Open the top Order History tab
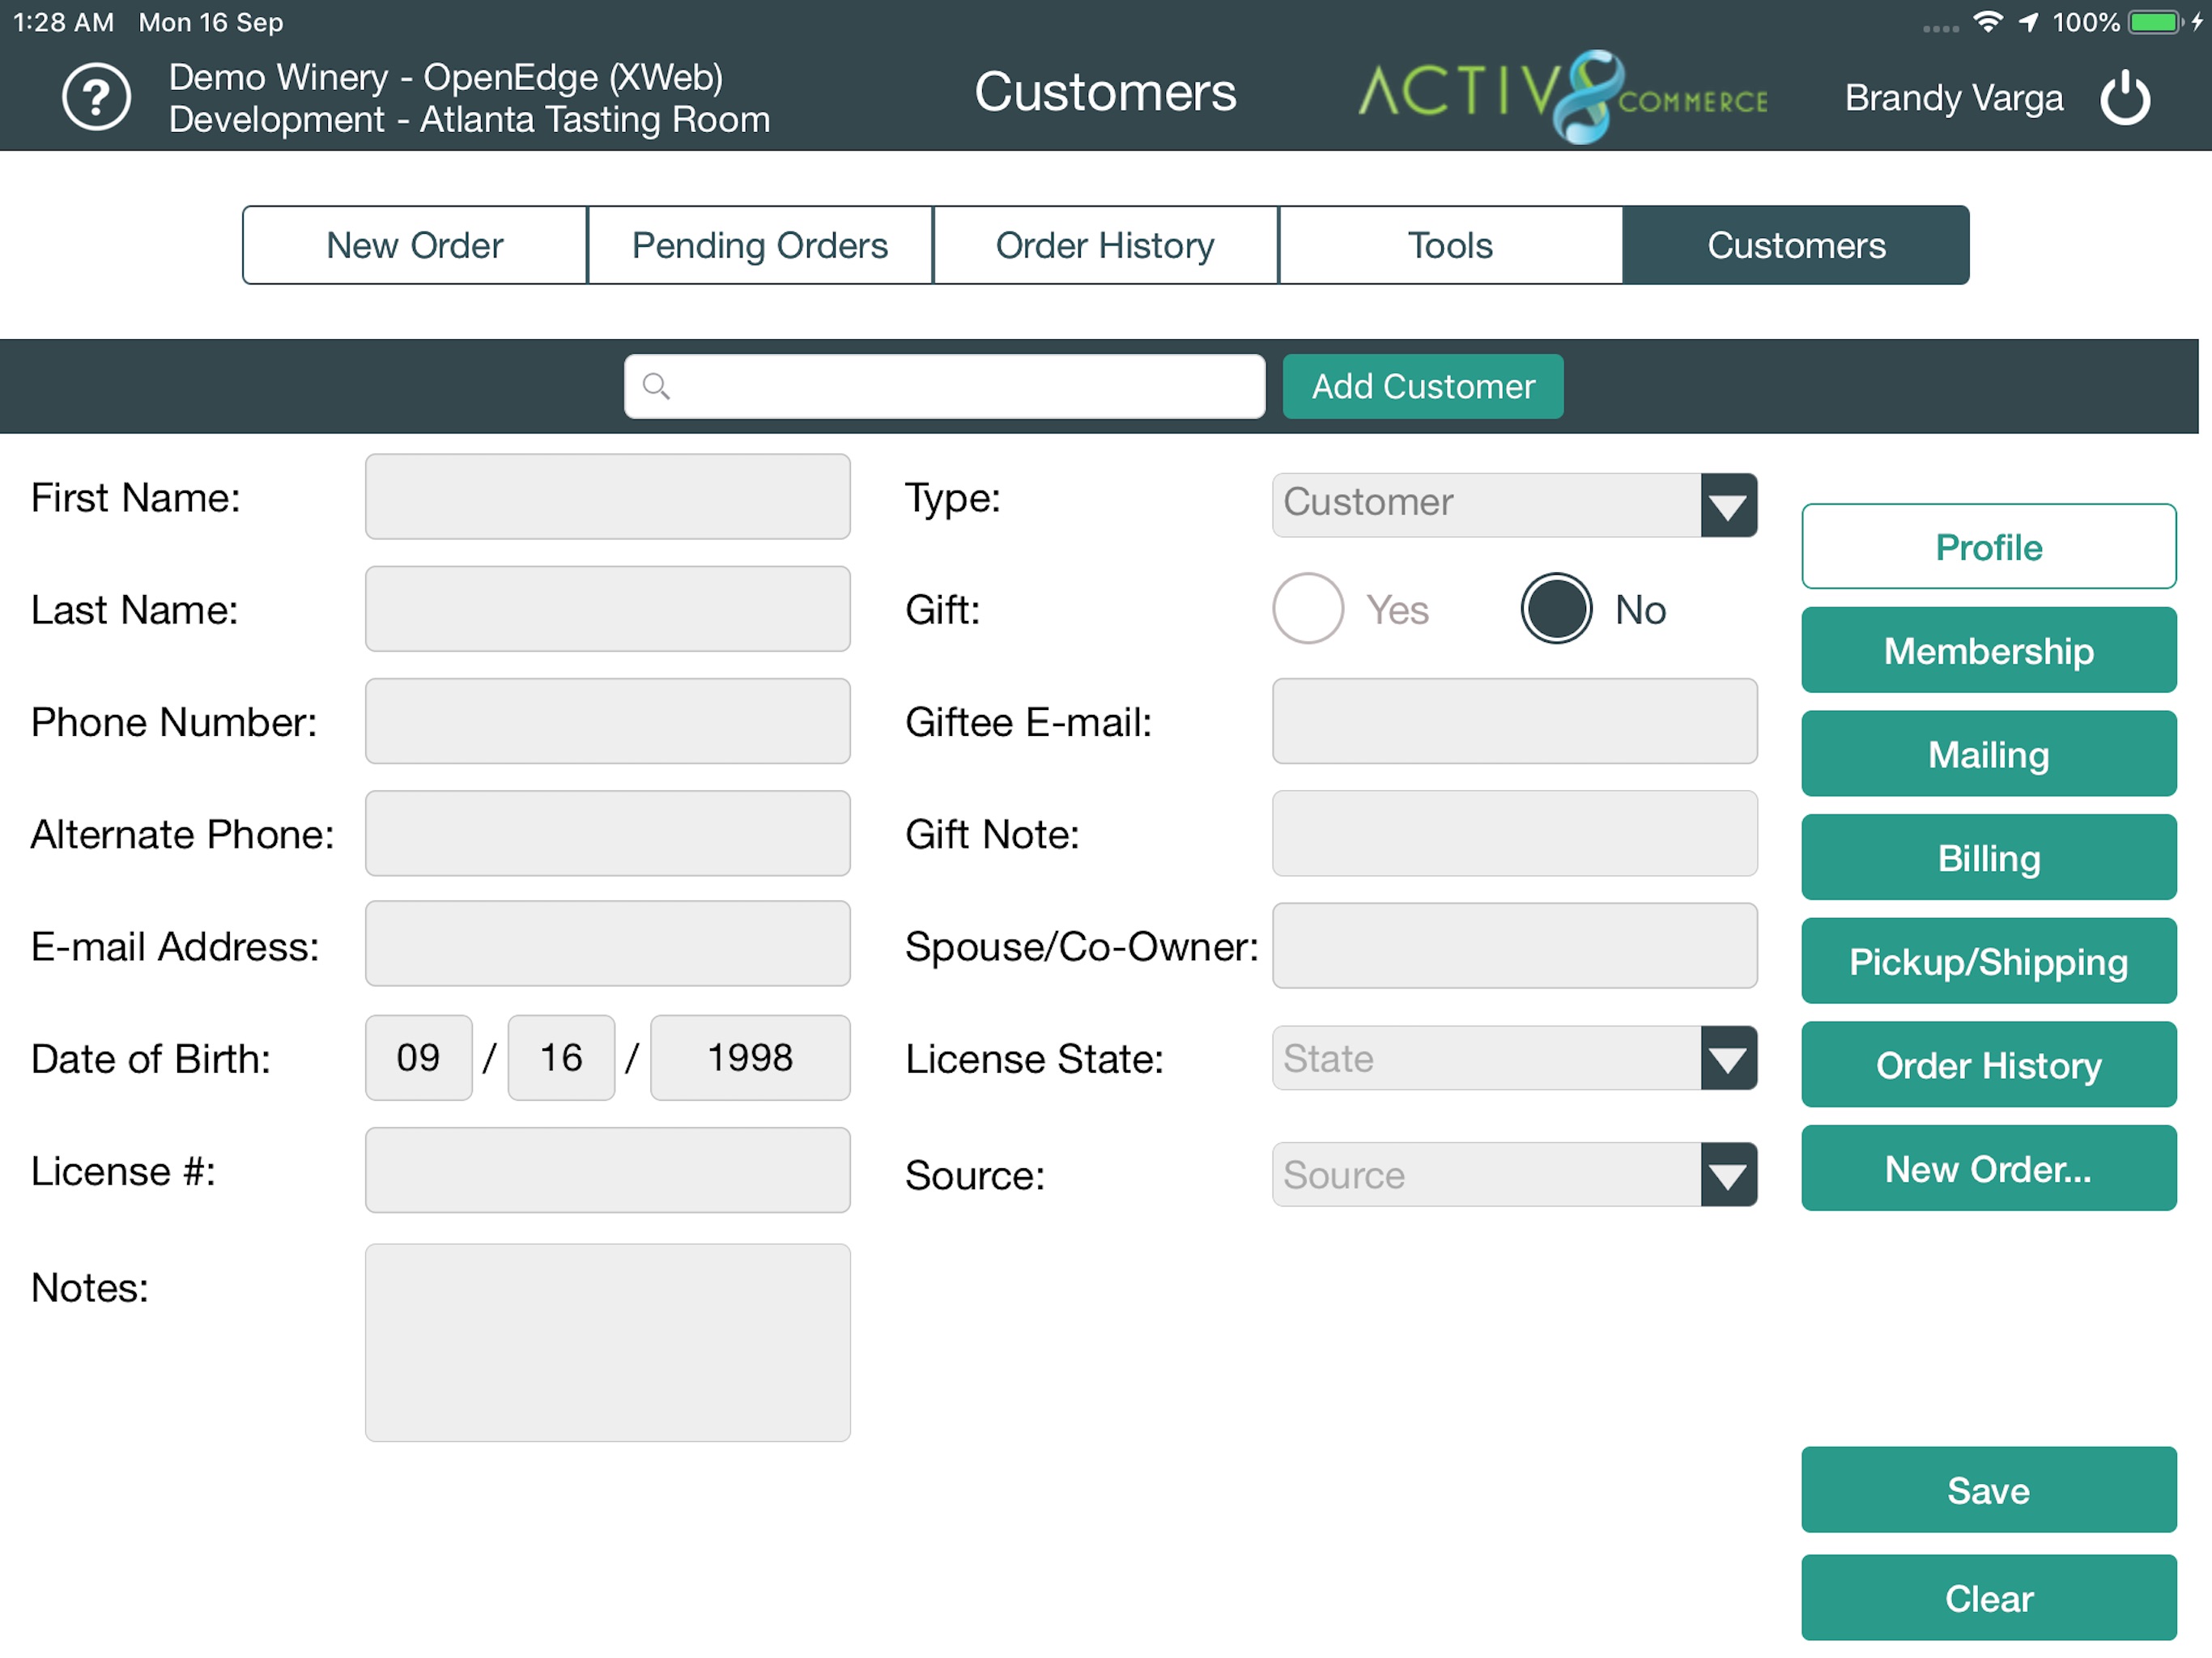2212x1658 pixels. click(x=1105, y=245)
